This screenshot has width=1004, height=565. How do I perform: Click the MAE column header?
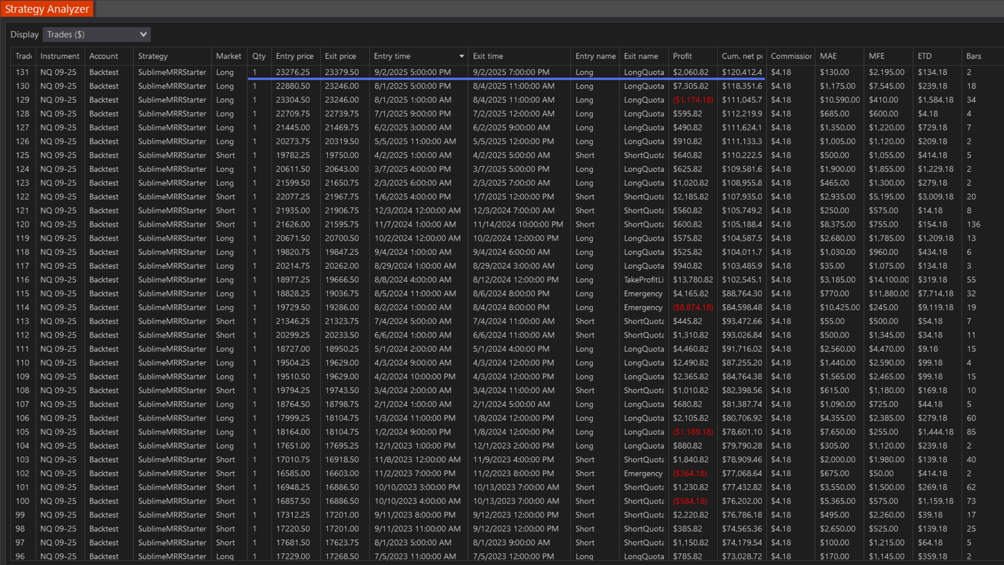click(x=828, y=56)
